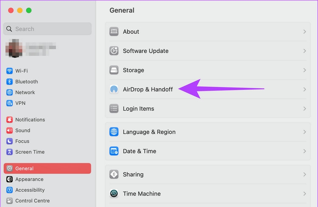Click the Wi-Fi icon in sidebar
This screenshot has width=318, height=207.
(x=9, y=71)
